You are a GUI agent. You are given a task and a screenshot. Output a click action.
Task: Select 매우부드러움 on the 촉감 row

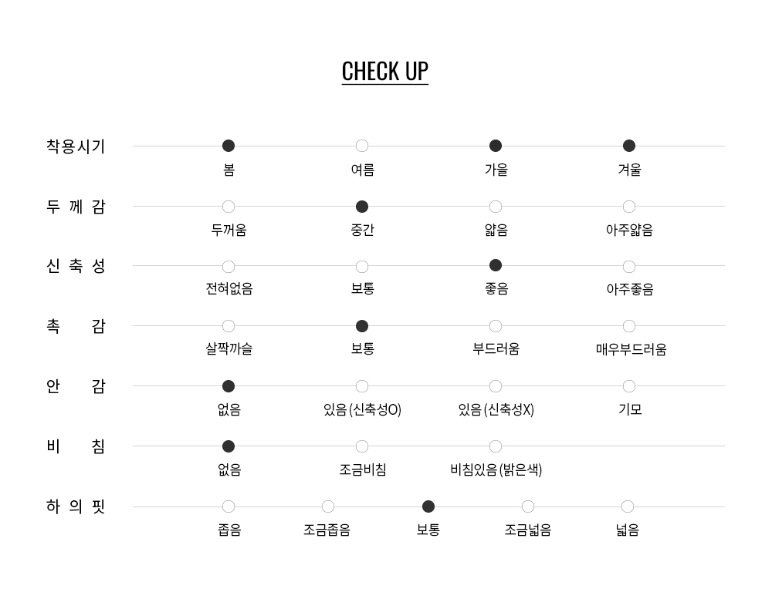tap(629, 326)
